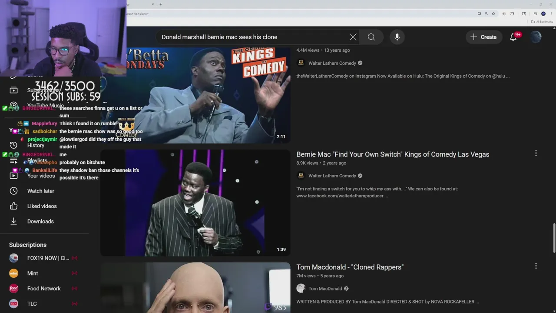Screen dimensions: 556x313
Task: Close the current browser tab
Action: (153, 4)
